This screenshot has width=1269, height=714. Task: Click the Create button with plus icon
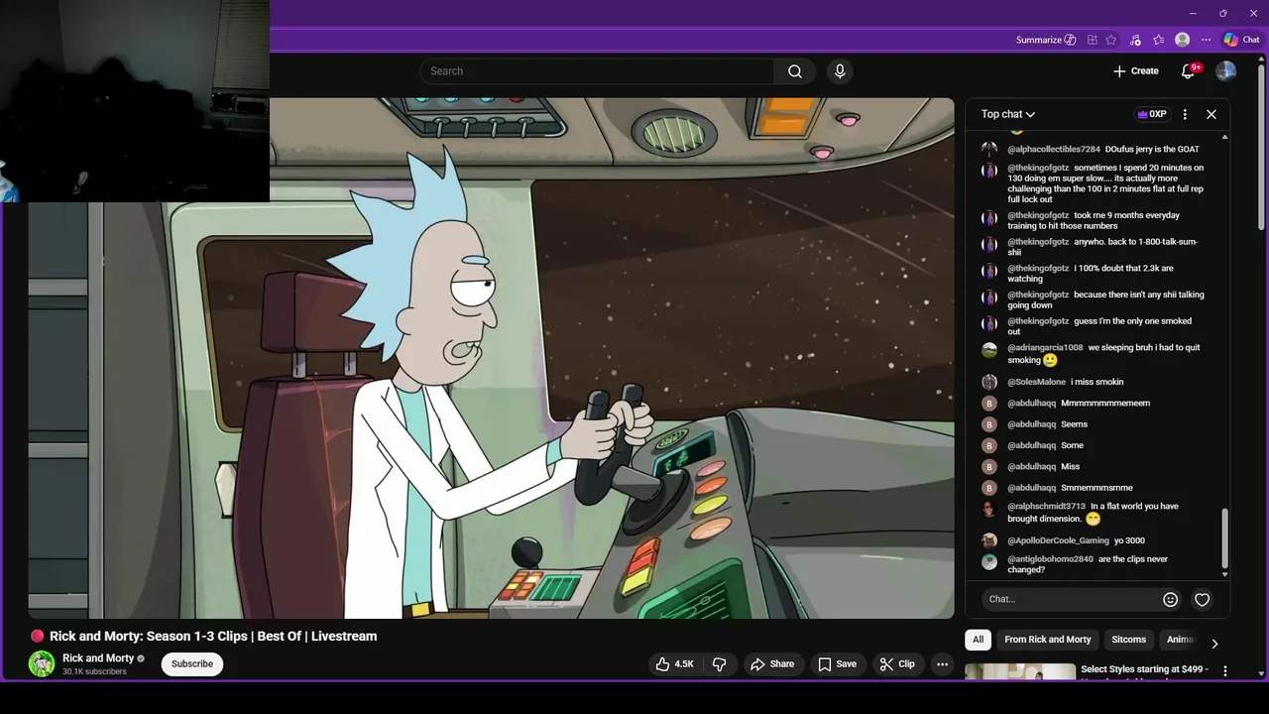click(1135, 71)
